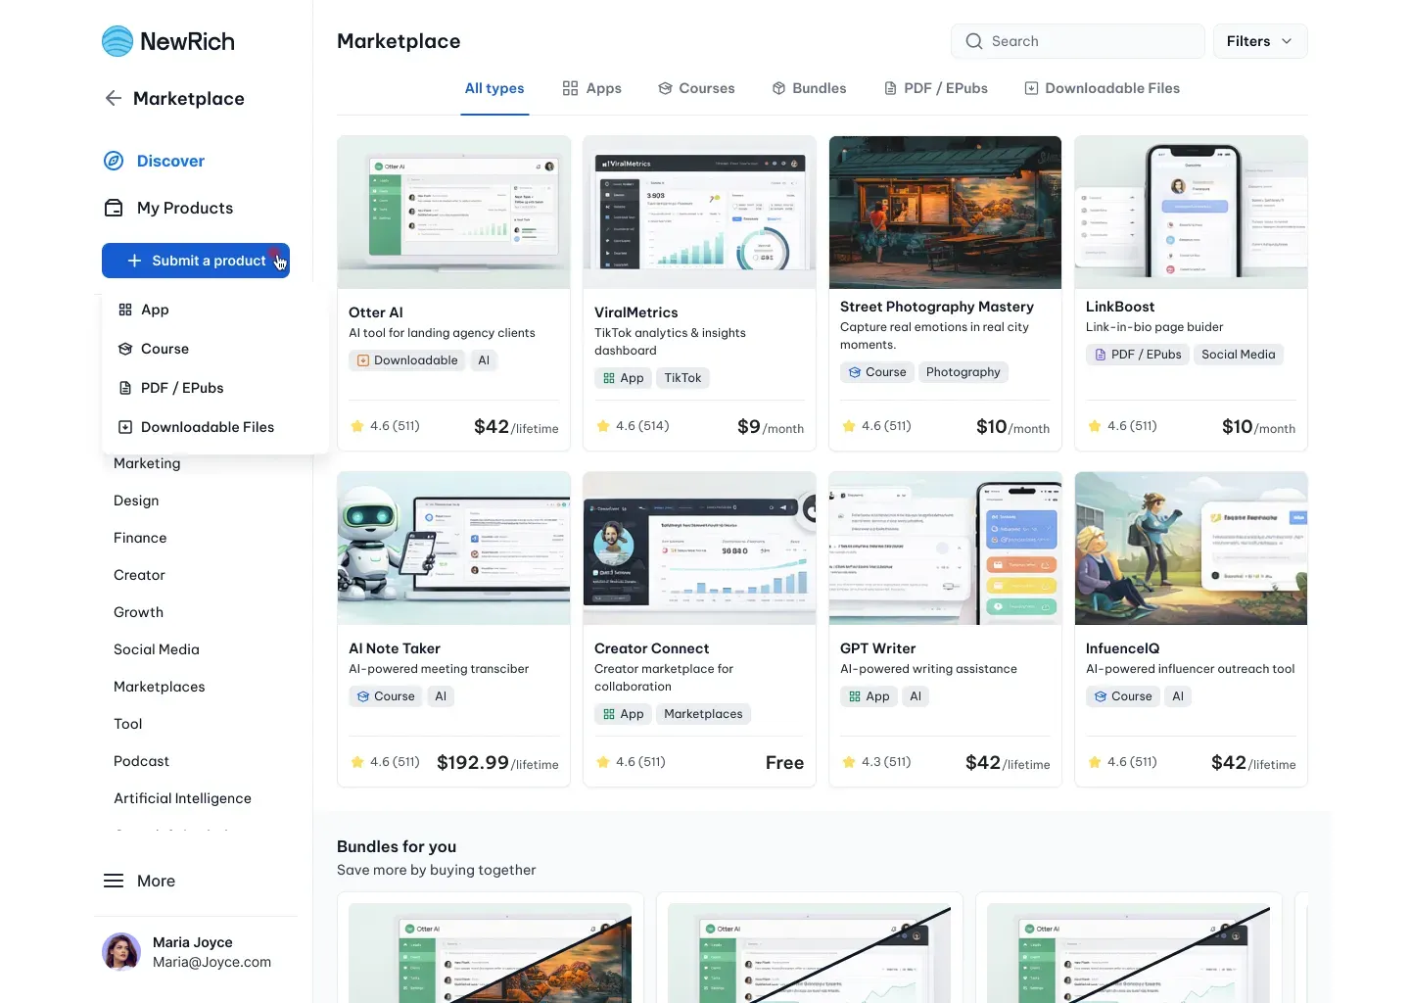The height and width of the screenshot is (1003, 1410).
Task: Select Downloadable Files icon in submit menu
Action: [x=125, y=427]
